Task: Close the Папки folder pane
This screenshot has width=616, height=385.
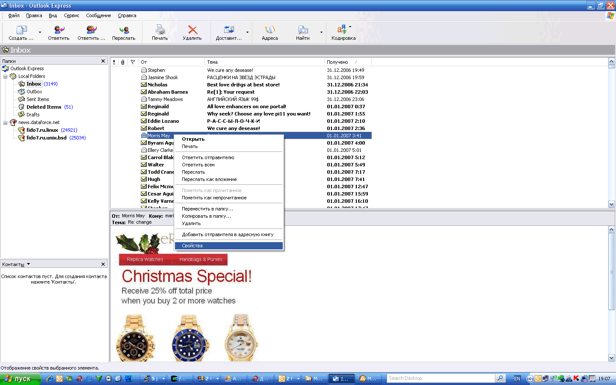Action: click(x=103, y=61)
